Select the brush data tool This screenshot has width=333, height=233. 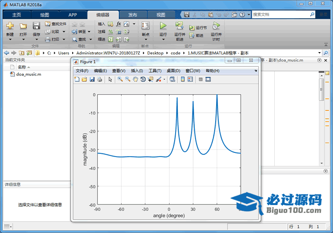(x=158, y=79)
